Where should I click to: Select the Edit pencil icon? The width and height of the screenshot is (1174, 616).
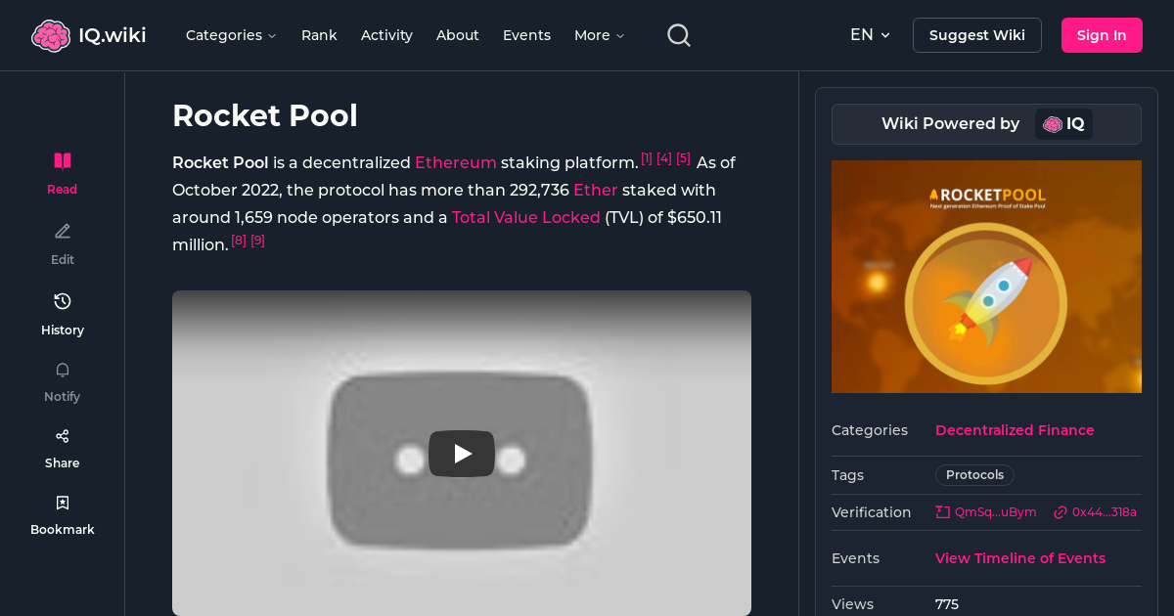(x=62, y=230)
